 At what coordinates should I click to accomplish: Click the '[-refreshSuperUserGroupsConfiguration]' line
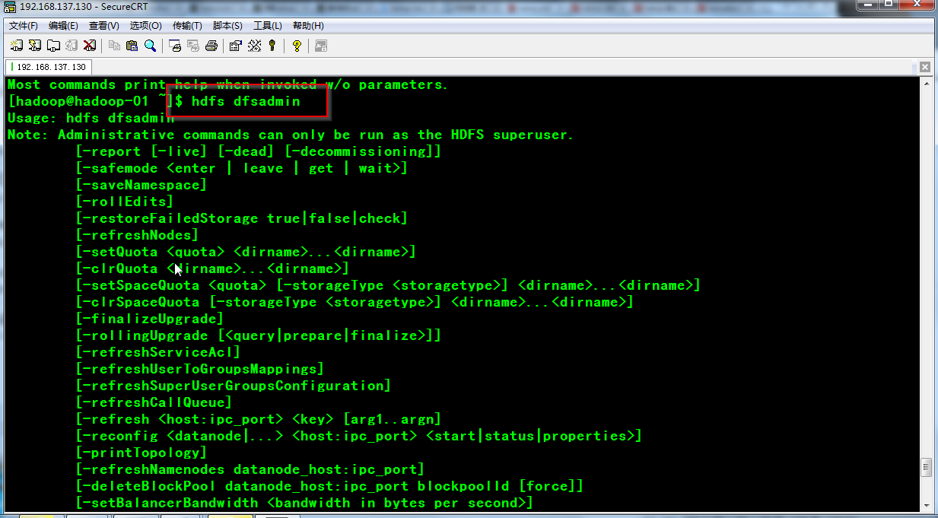[x=234, y=386]
